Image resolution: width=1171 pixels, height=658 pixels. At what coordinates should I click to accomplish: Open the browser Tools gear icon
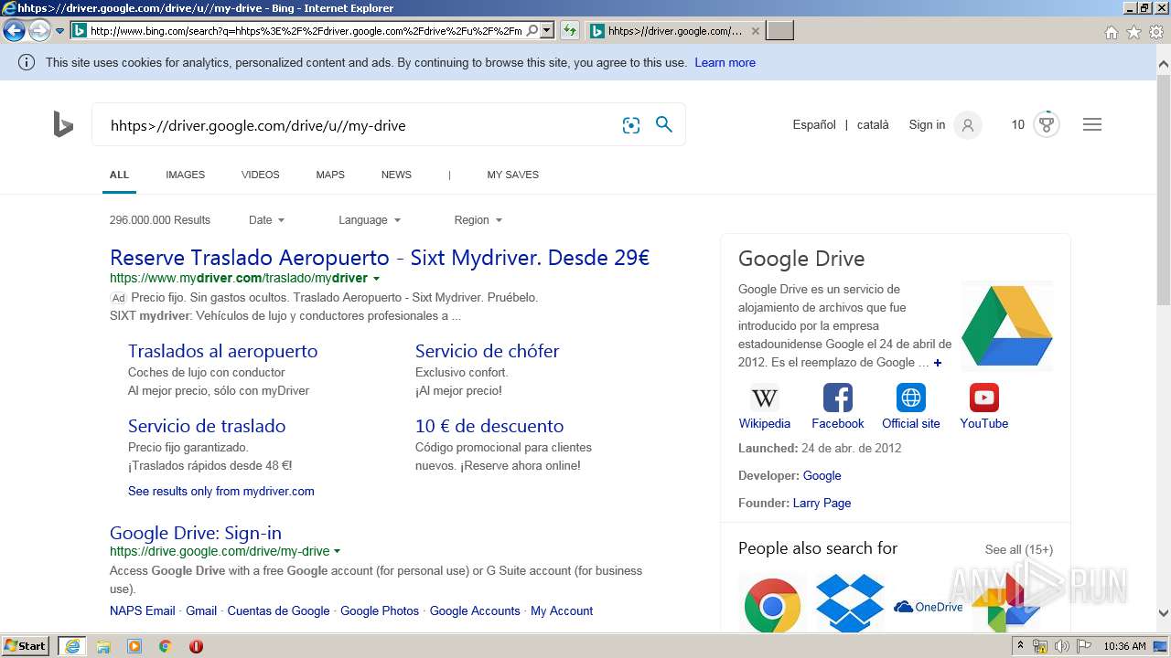(1156, 32)
